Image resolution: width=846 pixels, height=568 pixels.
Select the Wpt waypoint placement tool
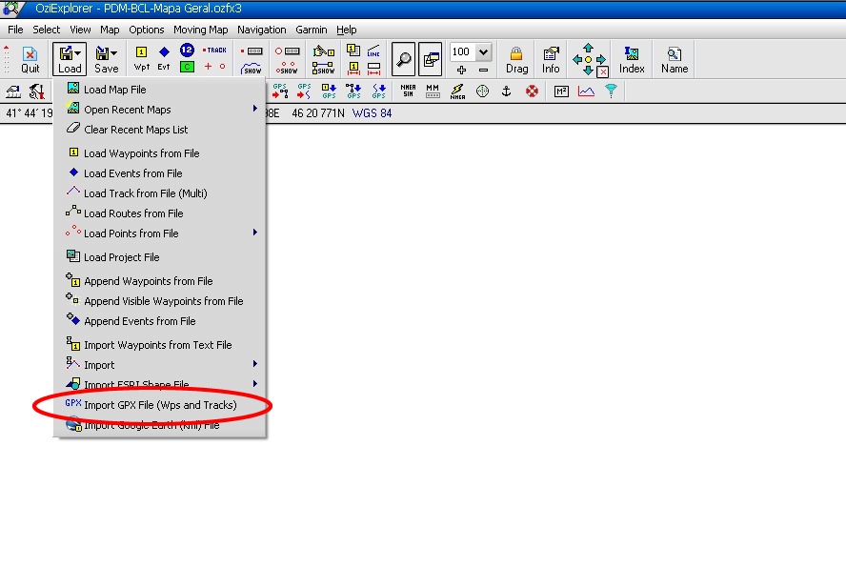point(141,59)
